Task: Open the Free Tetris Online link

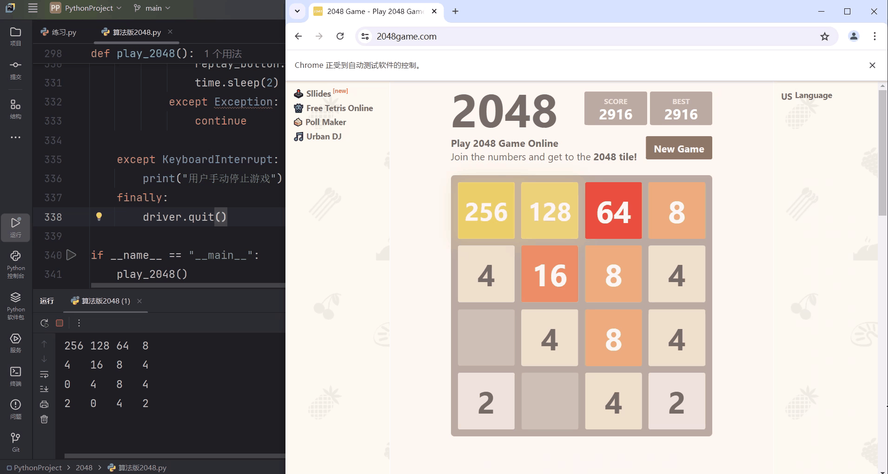Action: click(339, 108)
